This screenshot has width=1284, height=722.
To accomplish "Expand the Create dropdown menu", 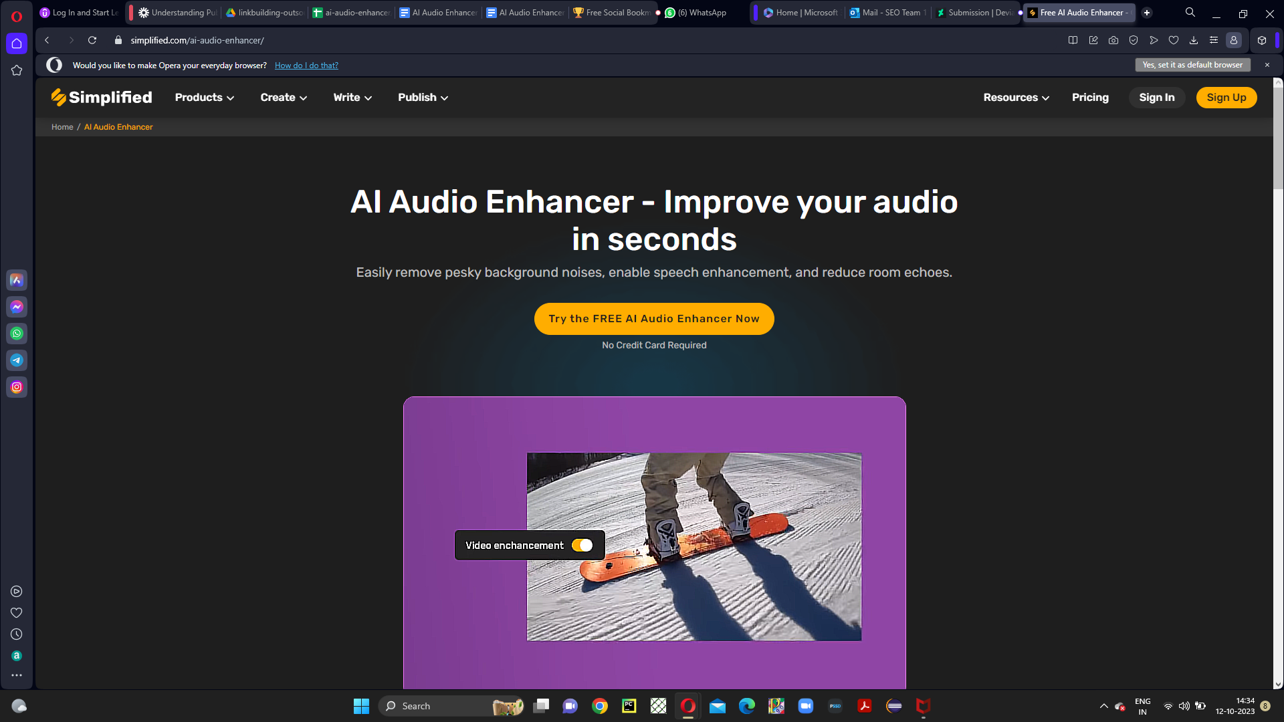I will pos(284,98).
